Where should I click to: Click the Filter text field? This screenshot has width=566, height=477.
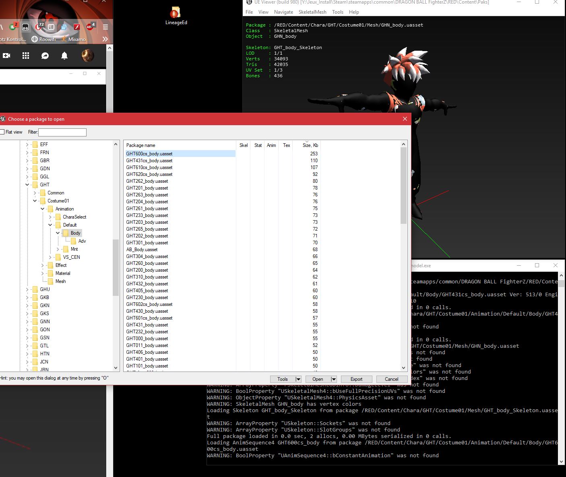(62, 132)
